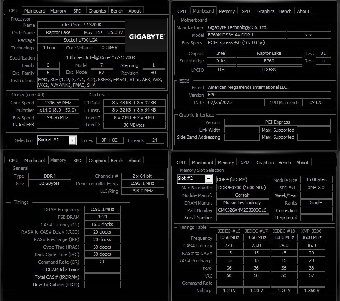Open Graphics tab in Mainboard window
This screenshot has width=340, height=301.
266,11
